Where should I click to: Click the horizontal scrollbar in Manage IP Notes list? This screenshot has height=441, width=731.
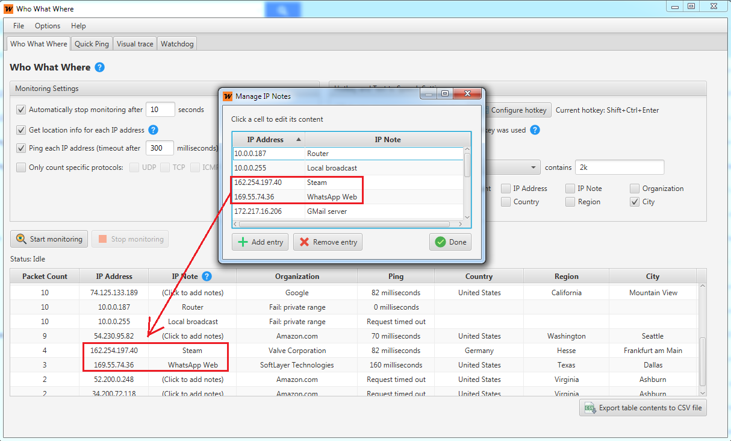[344, 224]
